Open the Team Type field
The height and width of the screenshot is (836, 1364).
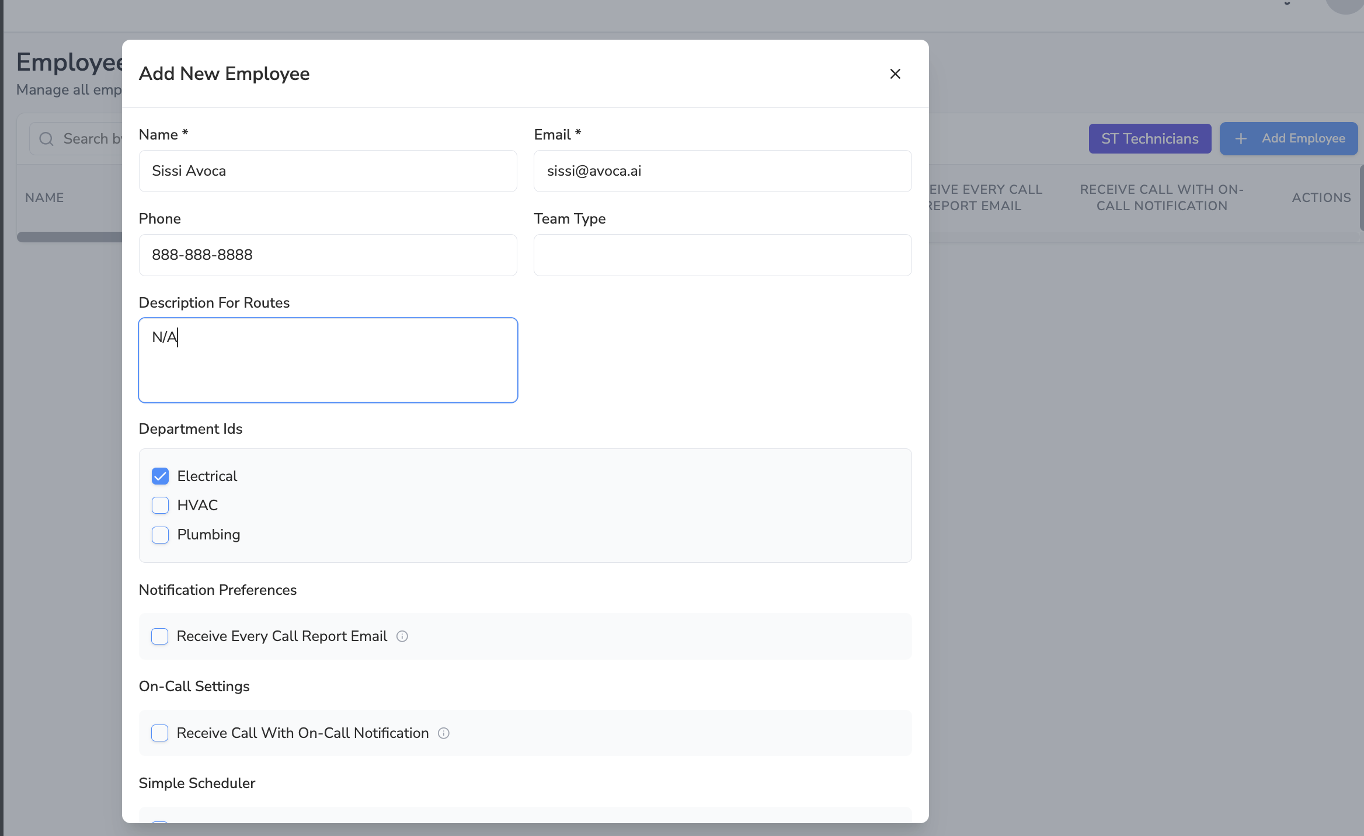[x=722, y=255]
